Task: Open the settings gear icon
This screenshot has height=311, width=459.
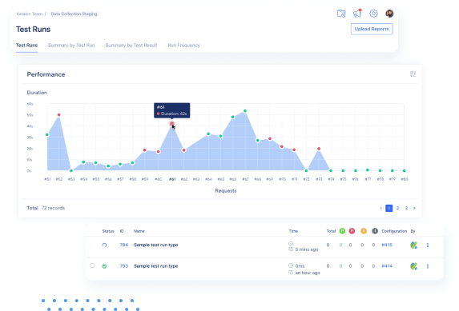Action: [373, 14]
